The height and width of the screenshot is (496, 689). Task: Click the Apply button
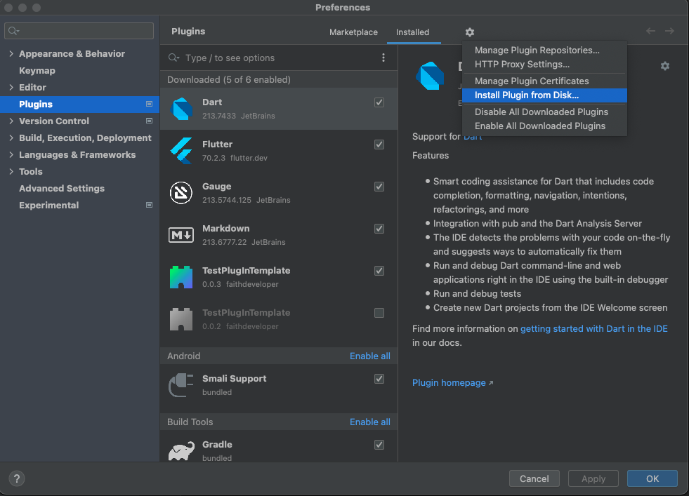click(x=593, y=478)
